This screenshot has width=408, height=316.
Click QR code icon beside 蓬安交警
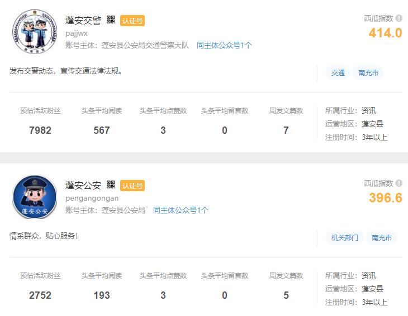click(x=111, y=20)
